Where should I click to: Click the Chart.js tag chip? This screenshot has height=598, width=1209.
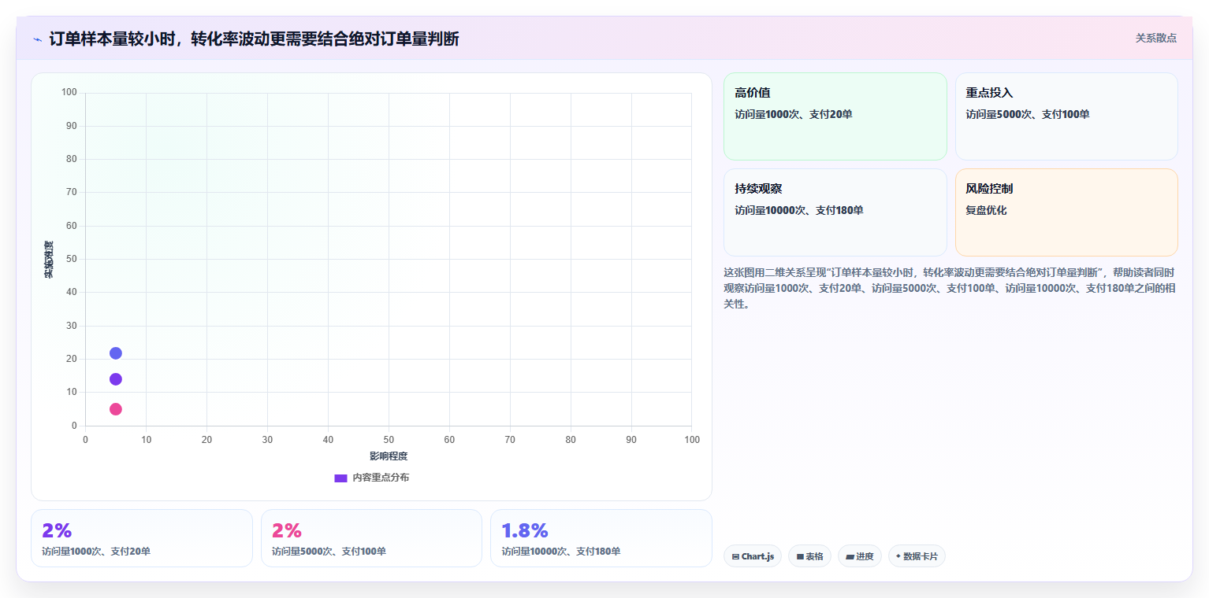(753, 556)
